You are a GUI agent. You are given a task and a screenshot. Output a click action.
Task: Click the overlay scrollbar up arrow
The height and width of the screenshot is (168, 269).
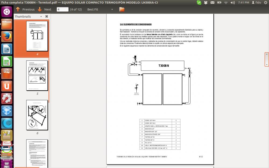pyautogui.click(x=267, y=54)
